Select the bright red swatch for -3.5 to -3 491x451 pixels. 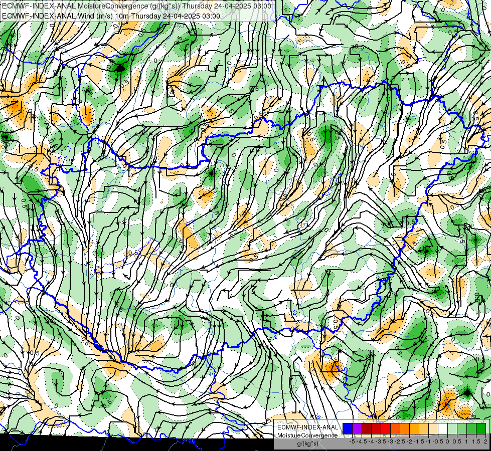tap(386, 428)
